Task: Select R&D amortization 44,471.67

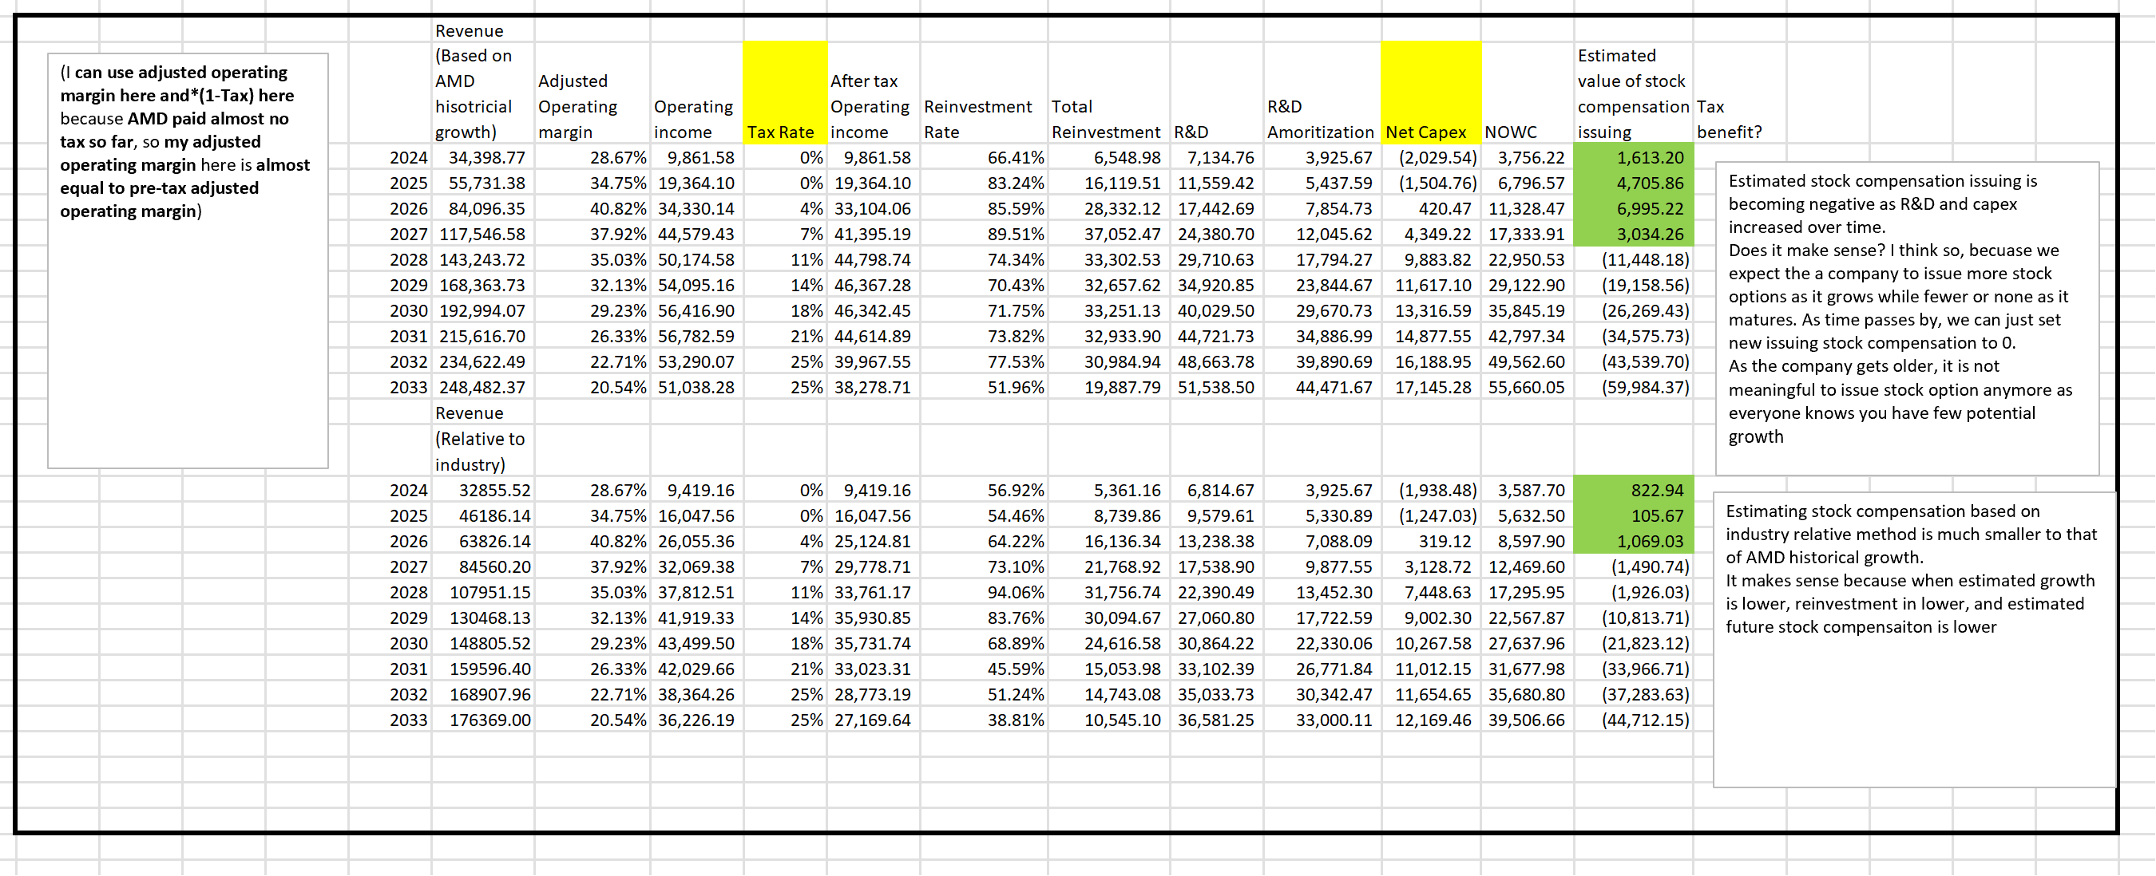Action: point(1322,388)
